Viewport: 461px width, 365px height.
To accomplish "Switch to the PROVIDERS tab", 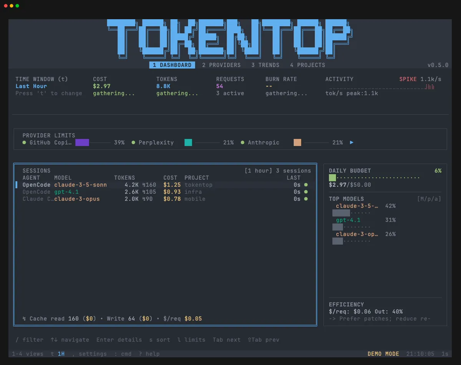I will [222, 65].
